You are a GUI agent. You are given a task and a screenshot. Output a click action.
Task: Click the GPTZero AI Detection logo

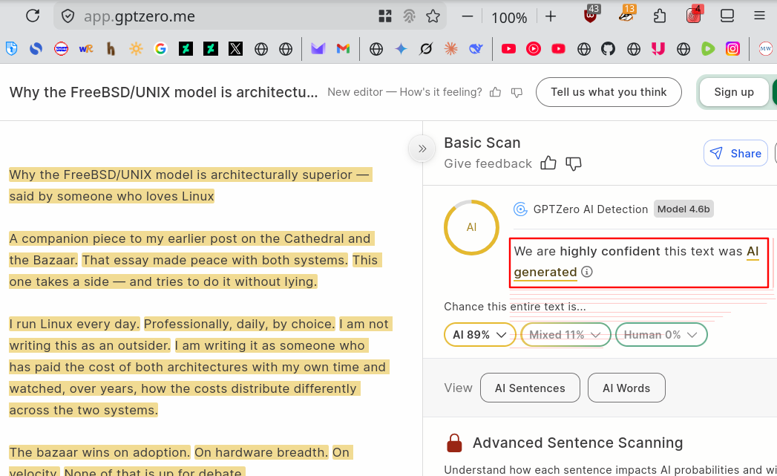point(519,209)
